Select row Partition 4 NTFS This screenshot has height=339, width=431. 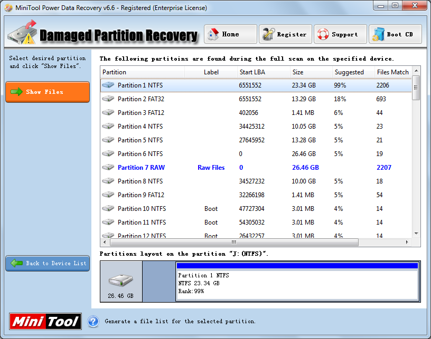click(256, 127)
